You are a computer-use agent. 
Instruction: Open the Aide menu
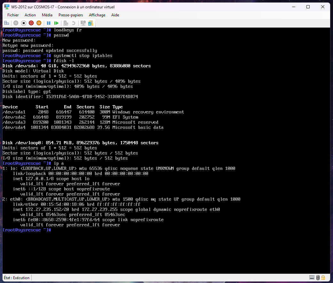pos(115,15)
